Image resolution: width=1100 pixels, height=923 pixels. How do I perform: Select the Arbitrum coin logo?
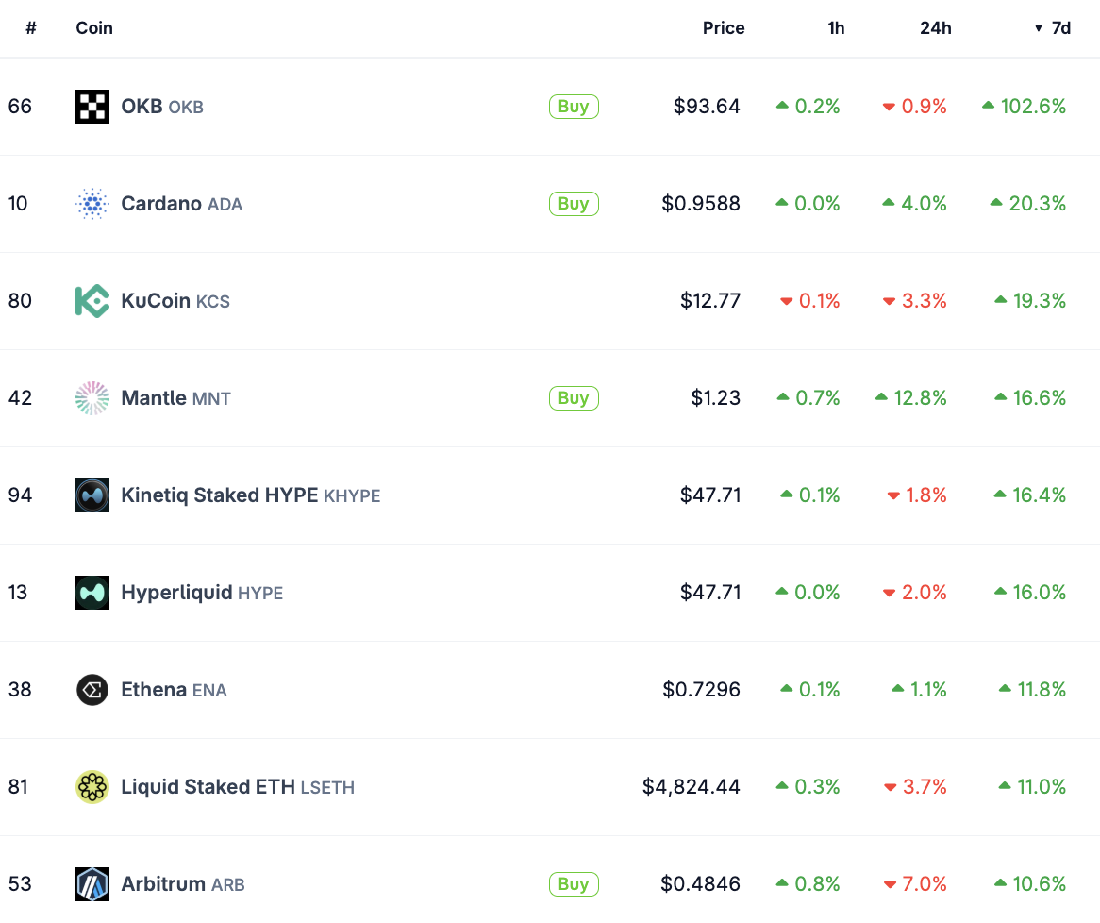[x=92, y=883]
